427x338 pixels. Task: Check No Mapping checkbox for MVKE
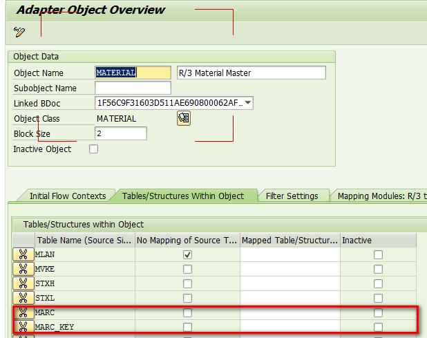187,269
